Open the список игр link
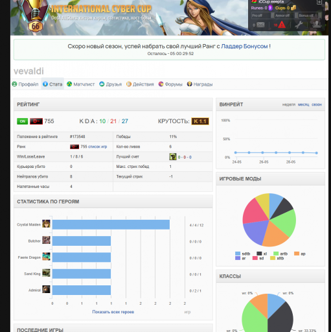This screenshot has width=331, height=332. pyautogui.click(x=98, y=147)
